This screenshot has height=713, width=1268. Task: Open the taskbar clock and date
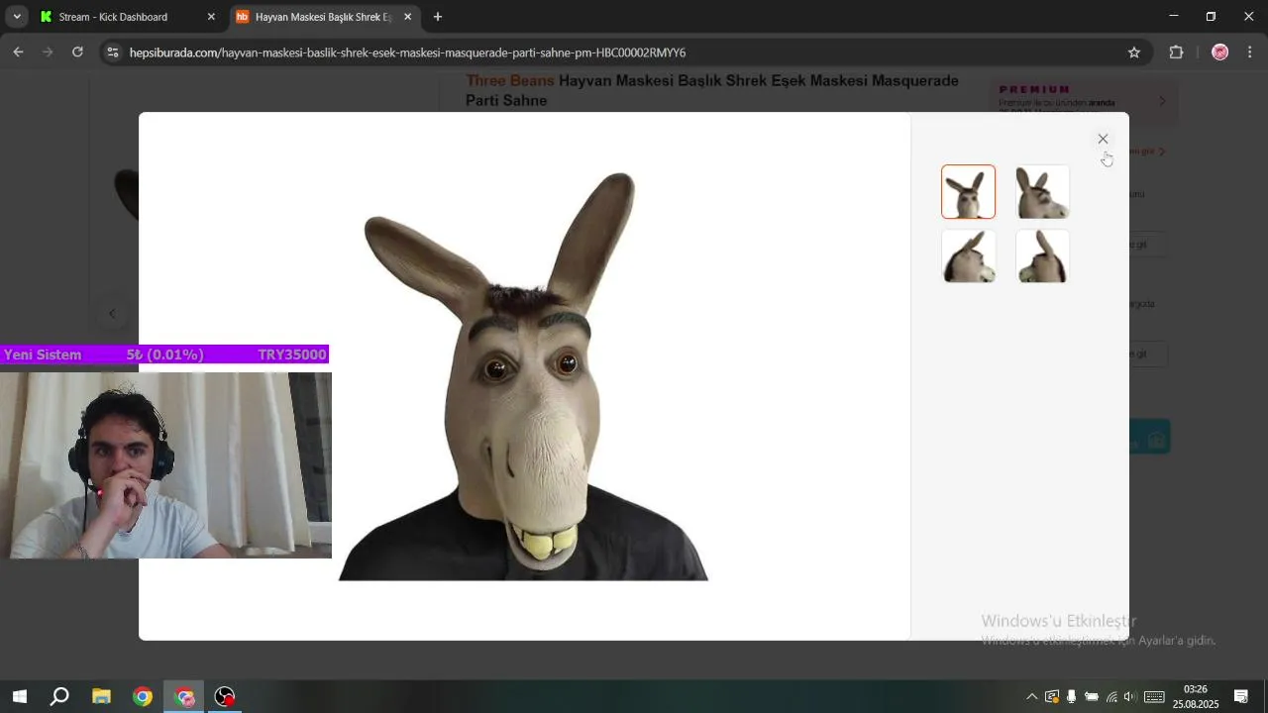click(1196, 697)
